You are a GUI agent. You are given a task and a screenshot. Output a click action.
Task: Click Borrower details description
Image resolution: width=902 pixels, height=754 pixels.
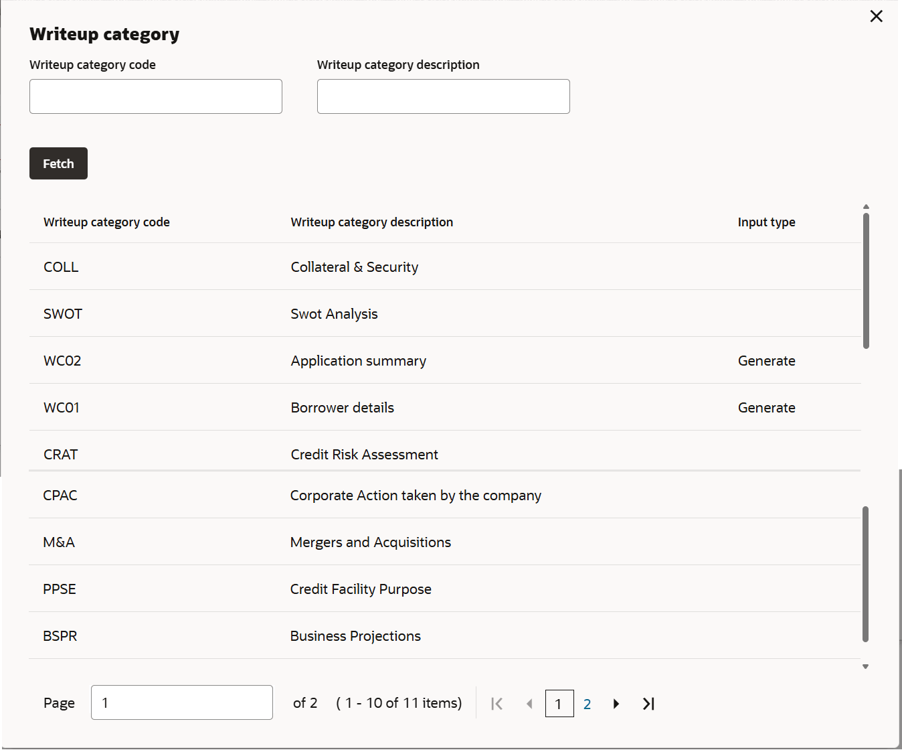[343, 408]
